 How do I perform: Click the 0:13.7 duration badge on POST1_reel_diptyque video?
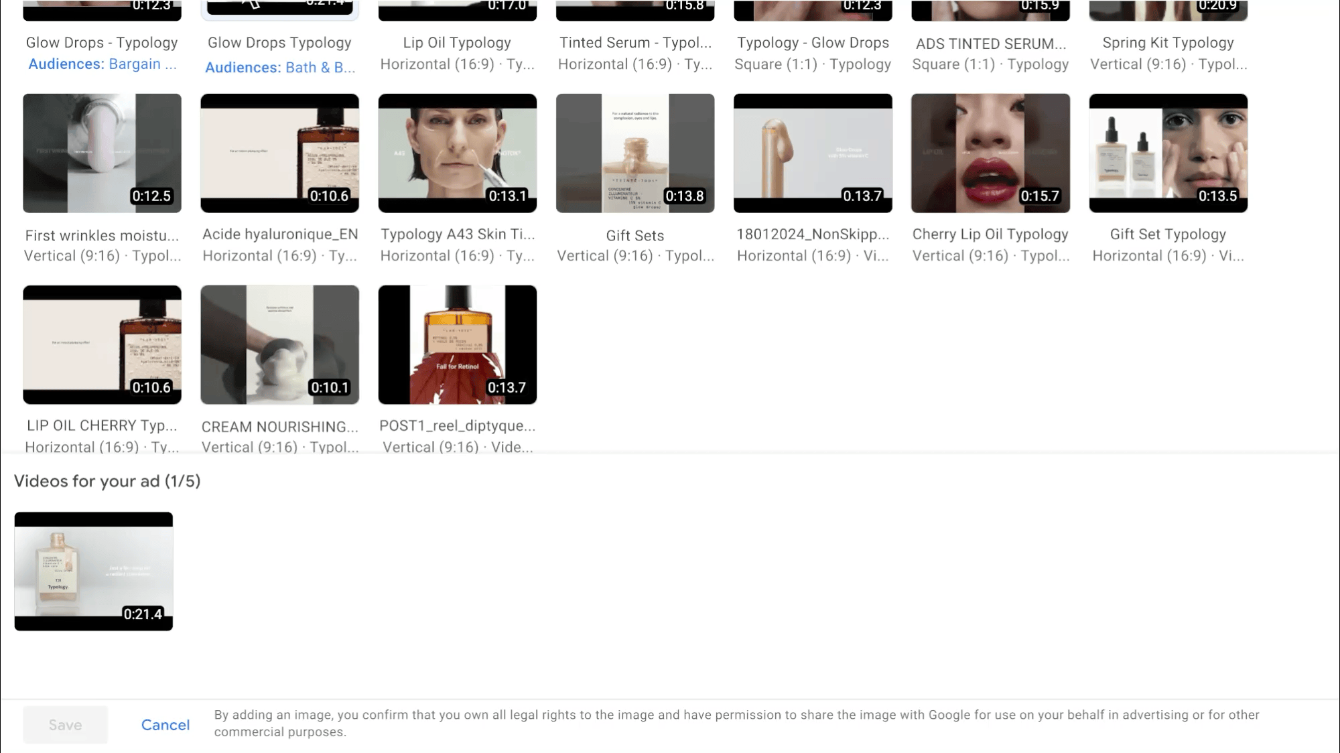507,387
